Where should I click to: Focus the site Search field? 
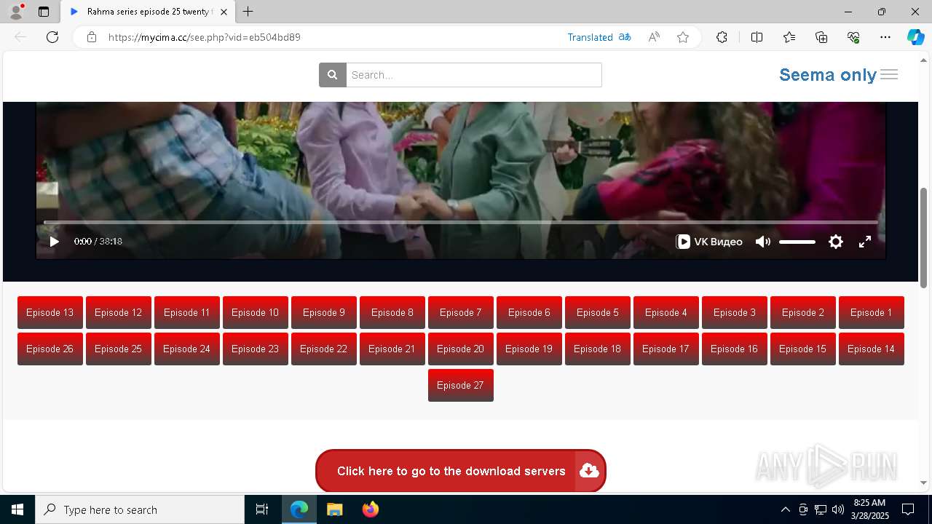pyautogui.click(x=473, y=75)
